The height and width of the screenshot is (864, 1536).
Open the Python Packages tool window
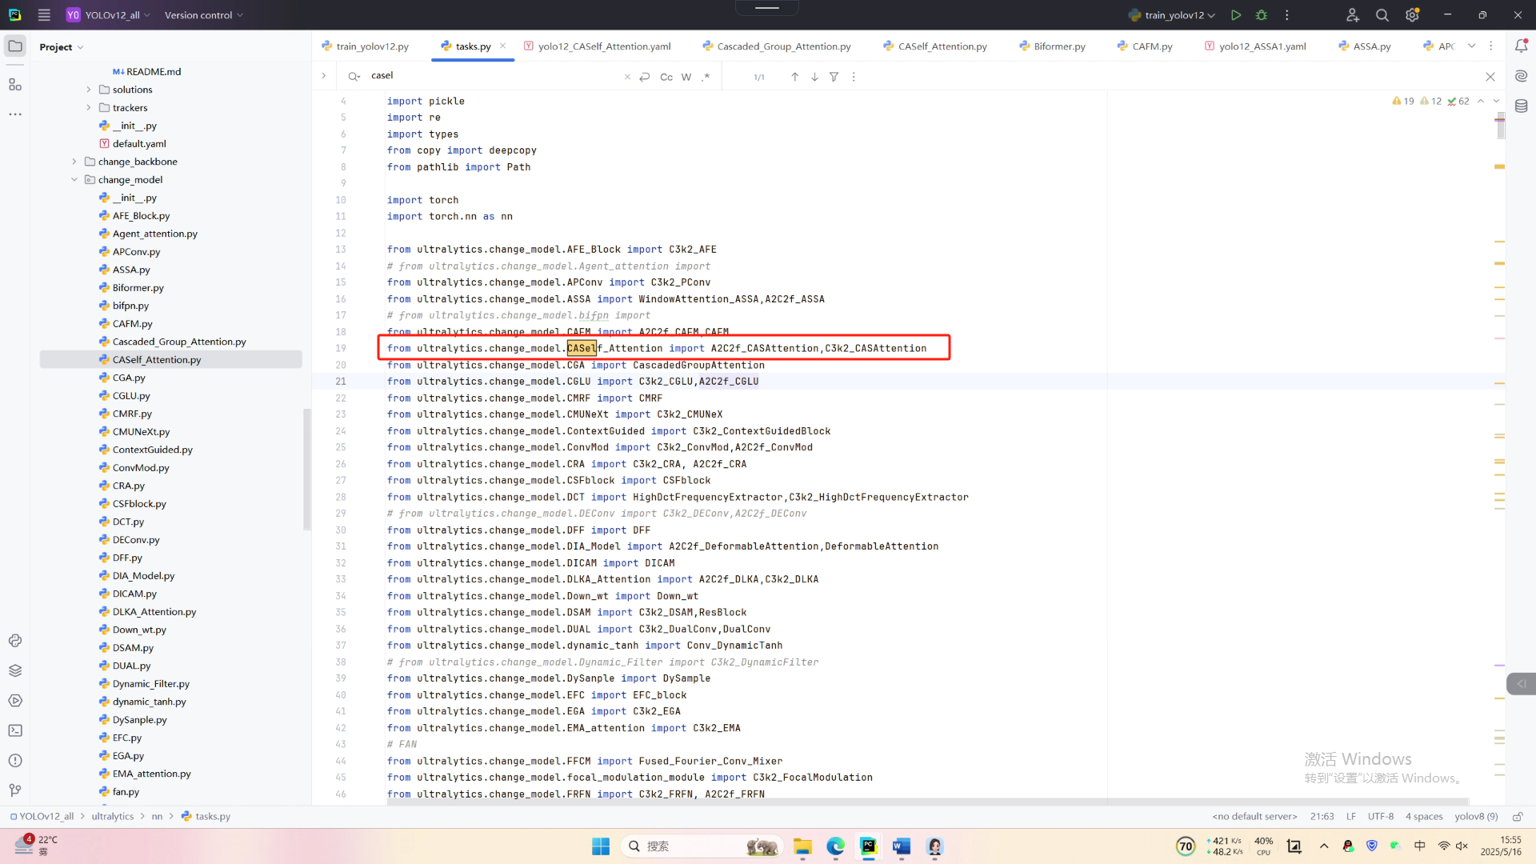[x=14, y=670]
